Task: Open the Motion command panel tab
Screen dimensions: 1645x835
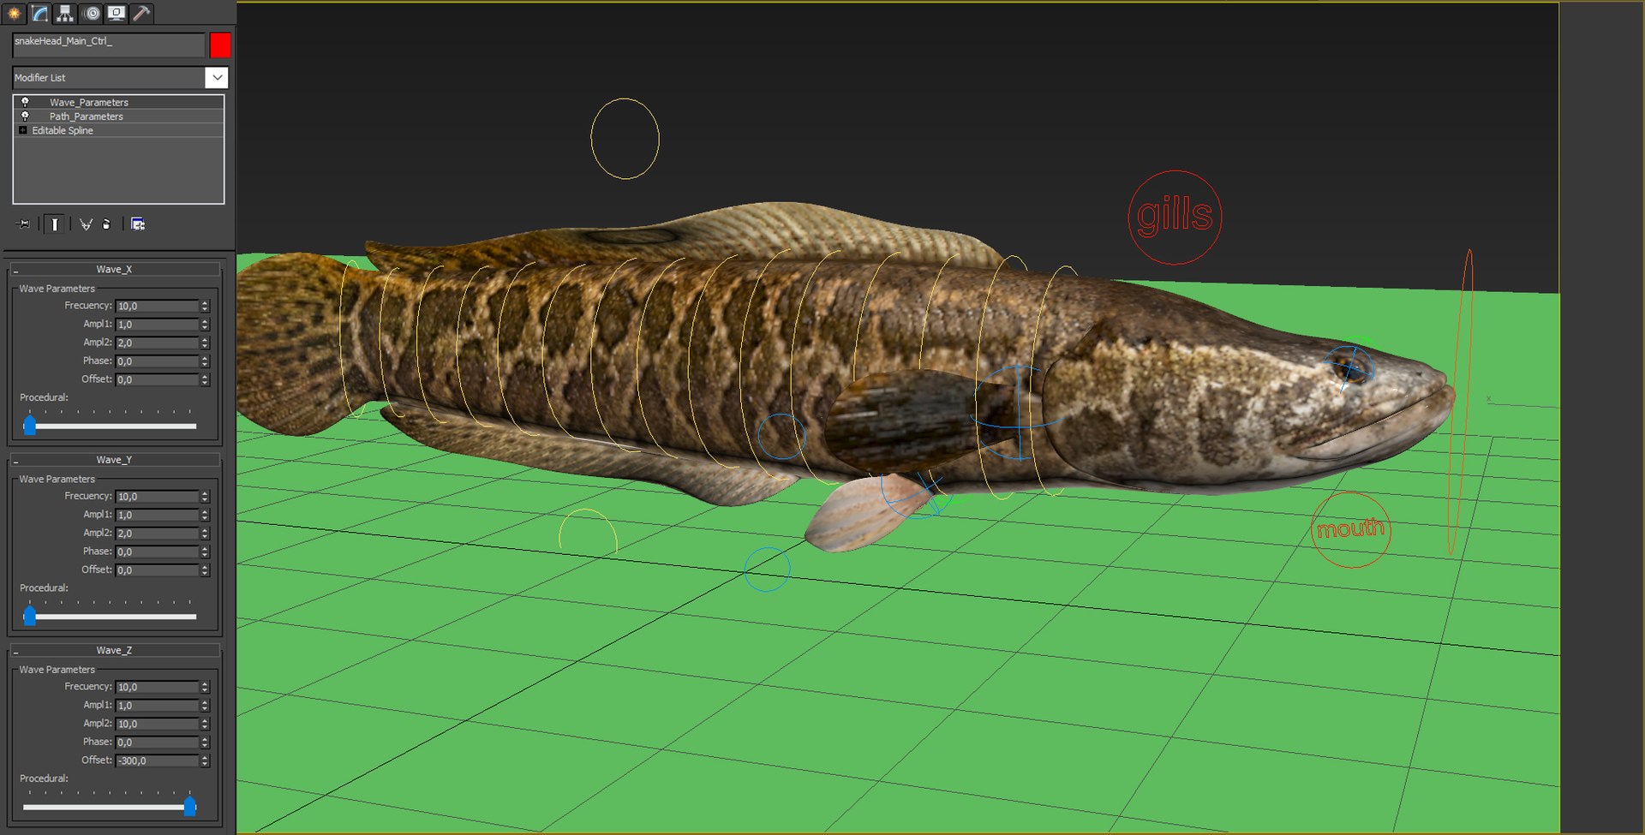Action: coord(92,13)
